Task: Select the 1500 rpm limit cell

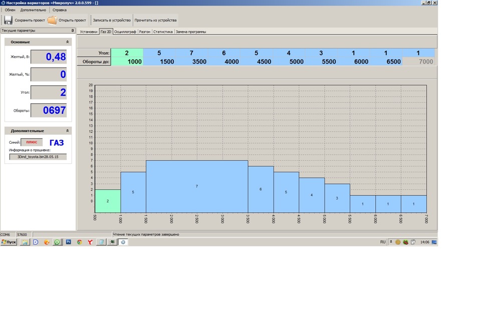Action: pos(159,61)
